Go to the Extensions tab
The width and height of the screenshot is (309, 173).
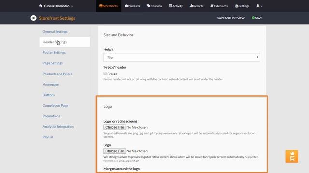(219, 6)
